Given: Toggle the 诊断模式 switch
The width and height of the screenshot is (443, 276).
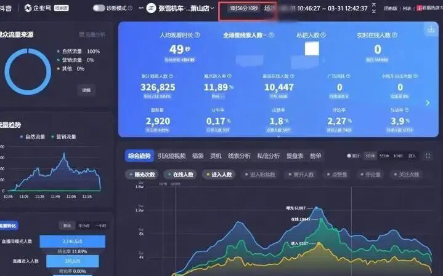Looking at the screenshot, I should click(x=99, y=9).
